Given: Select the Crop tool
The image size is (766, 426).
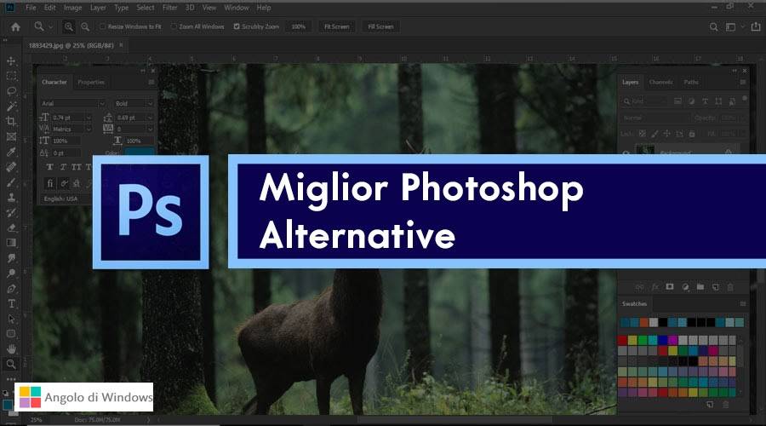Looking at the screenshot, I should tap(11, 121).
